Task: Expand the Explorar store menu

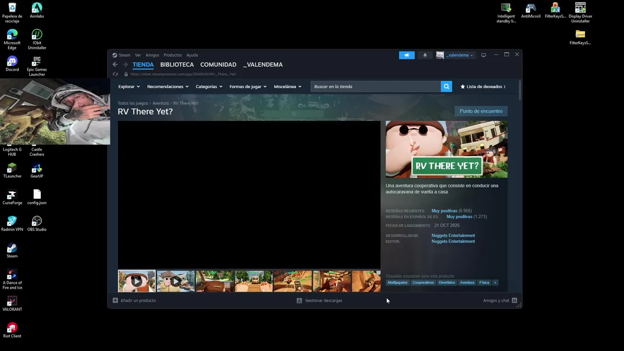Action: 129,86
